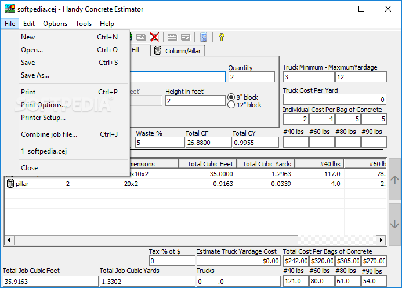Click the Quantity input field
The height and width of the screenshot is (288, 402).
pyautogui.click(x=252, y=77)
